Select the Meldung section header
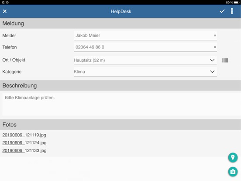 (x=120, y=24)
